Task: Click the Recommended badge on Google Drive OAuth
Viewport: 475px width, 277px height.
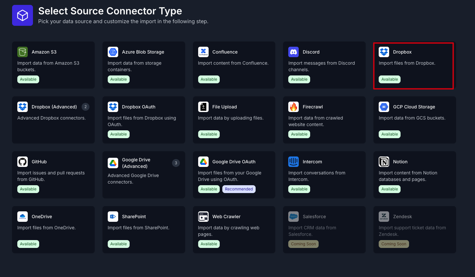Action: coord(239,189)
